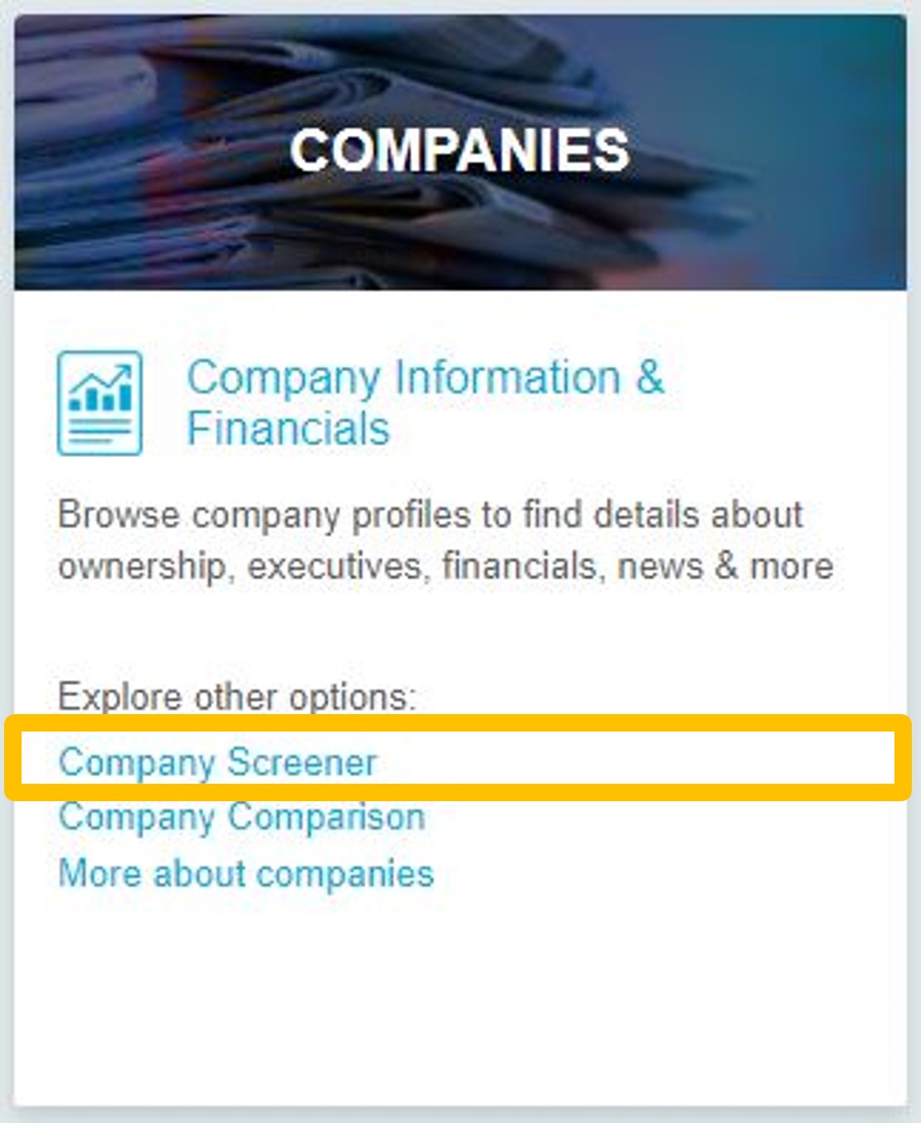
Task: Click the text lines at the icon's bottom
Action: 100,431
